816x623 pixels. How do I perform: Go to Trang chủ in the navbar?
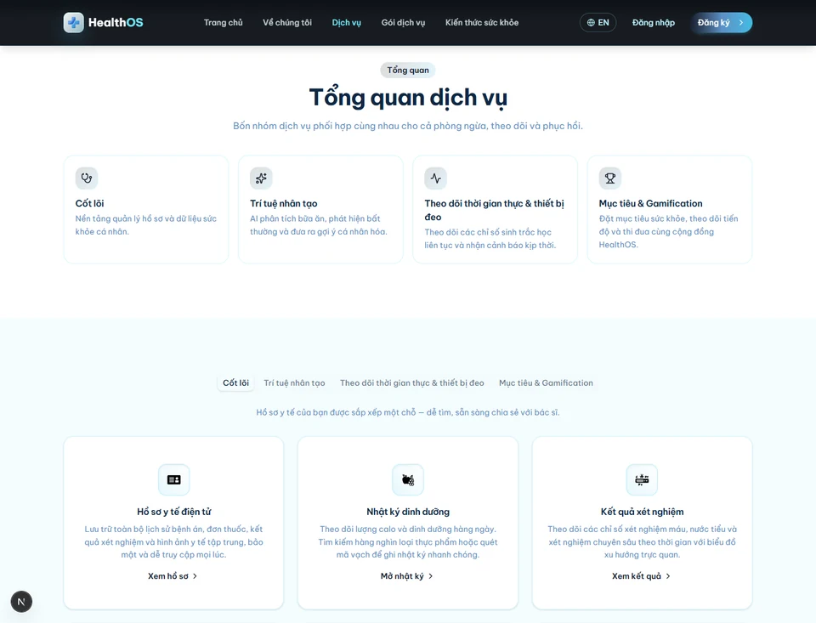(224, 22)
